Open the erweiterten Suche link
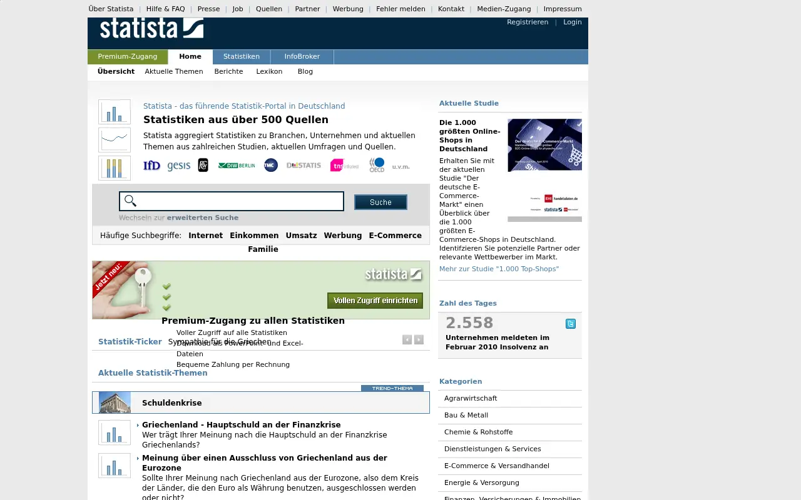The width and height of the screenshot is (801, 500). pyautogui.click(x=203, y=217)
